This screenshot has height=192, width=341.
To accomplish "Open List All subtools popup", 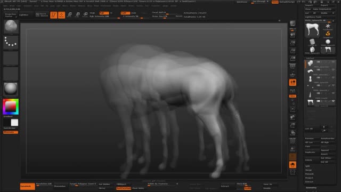I will [312, 129].
